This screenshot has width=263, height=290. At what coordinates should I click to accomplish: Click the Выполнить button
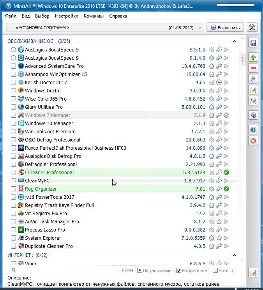(x=225, y=27)
